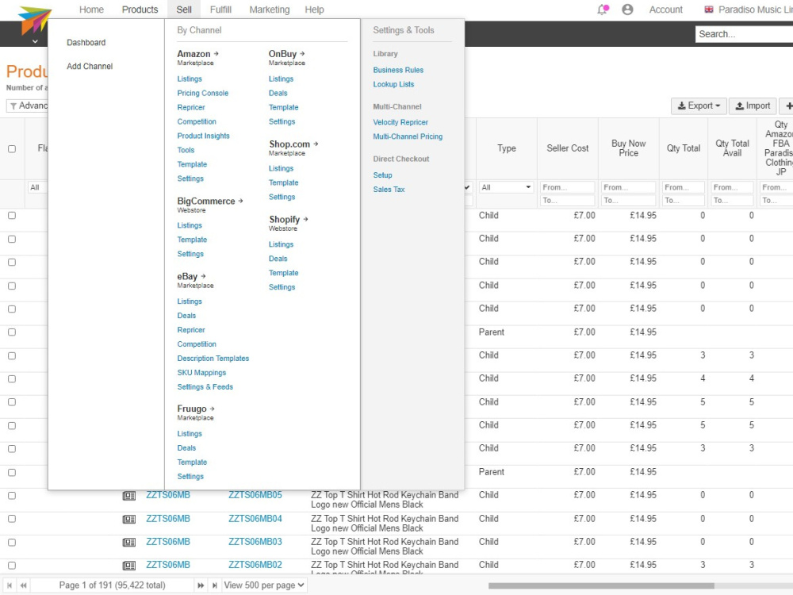Open the Type filter All dropdown
The height and width of the screenshot is (595, 793).
[506, 187]
